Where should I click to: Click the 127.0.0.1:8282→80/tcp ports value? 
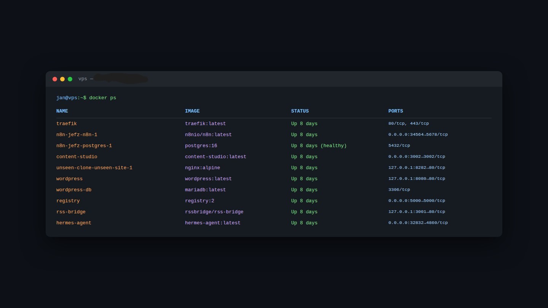[x=417, y=168]
